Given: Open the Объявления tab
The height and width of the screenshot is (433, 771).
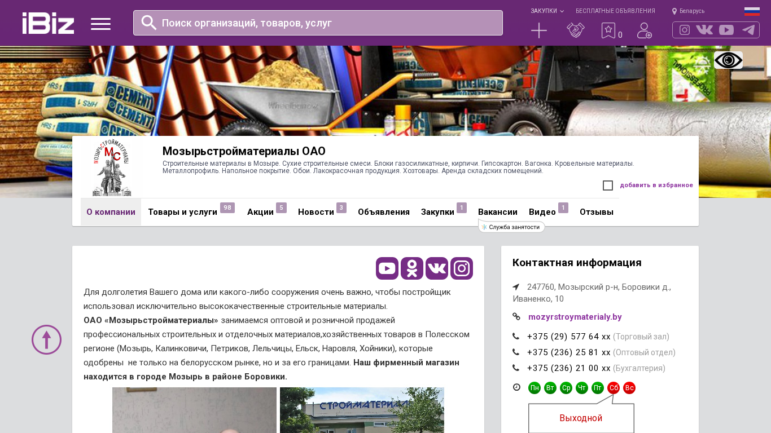Looking at the screenshot, I should click(x=384, y=212).
